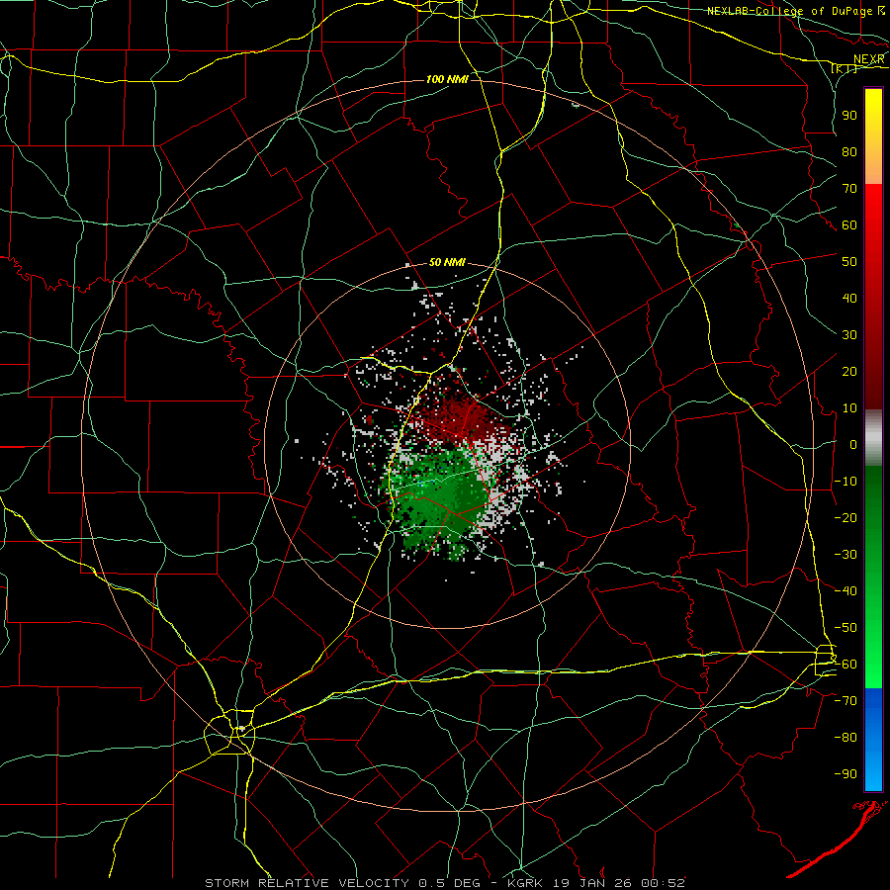Click the -90 value on velocity scale
This screenshot has width=890, height=890.
[845, 774]
